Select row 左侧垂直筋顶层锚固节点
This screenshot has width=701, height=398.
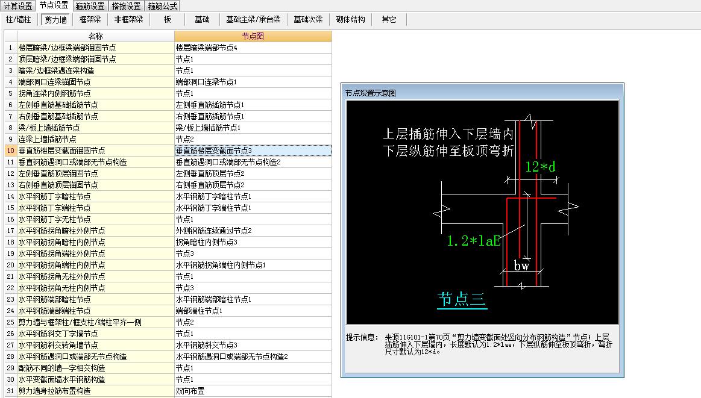click(x=96, y=173)
